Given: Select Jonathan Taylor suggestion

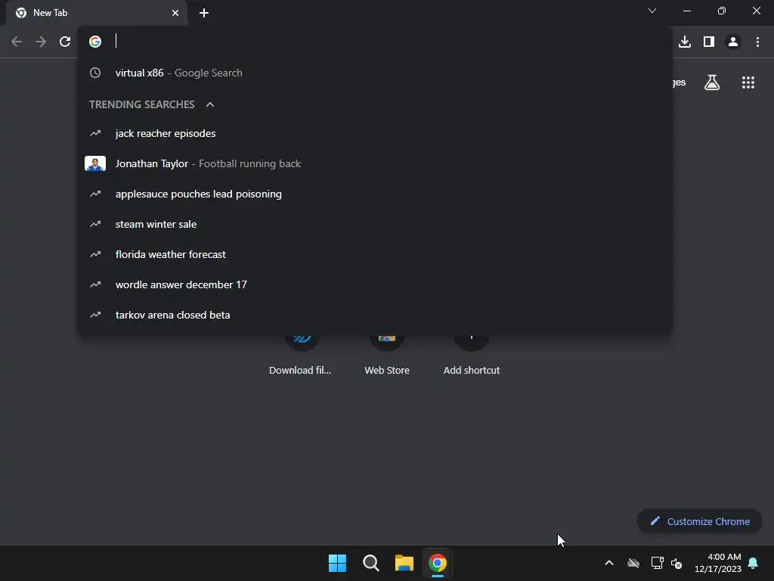Looking at the screenshot, I should [375, 163].
